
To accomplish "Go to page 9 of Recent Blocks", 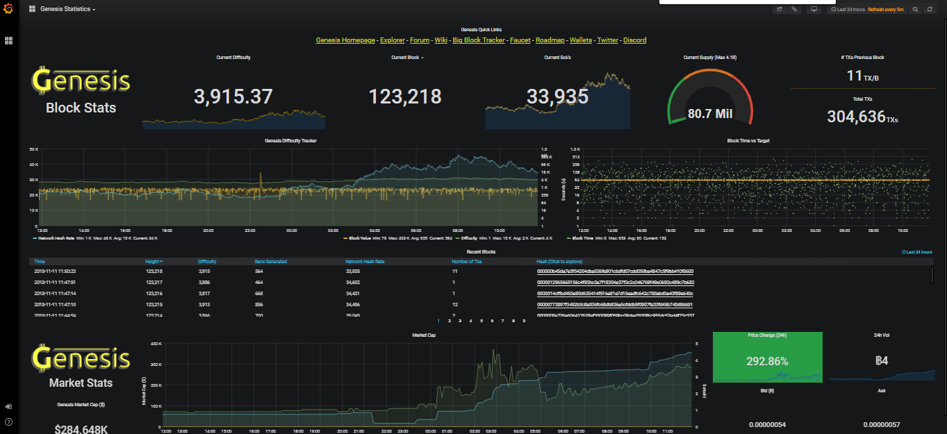I will pos(524,322).
